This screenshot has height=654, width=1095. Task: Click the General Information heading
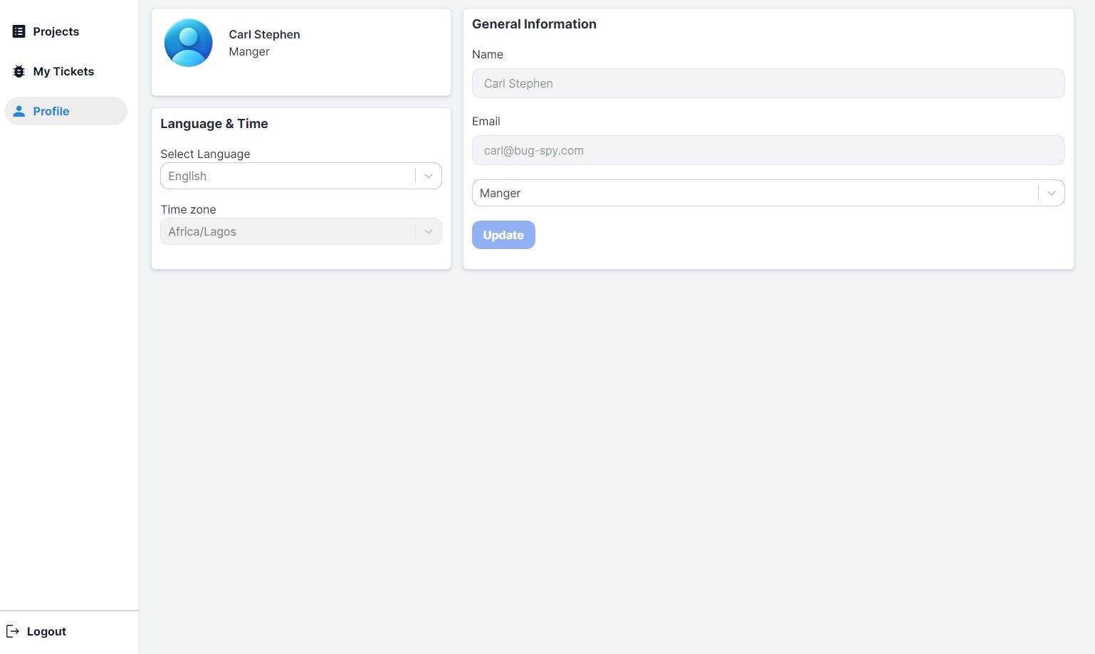(x=534, y=23)
